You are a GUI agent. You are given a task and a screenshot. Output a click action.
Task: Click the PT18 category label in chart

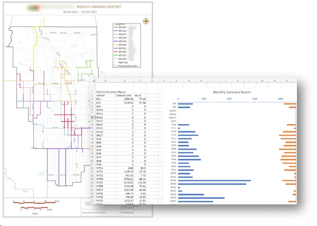(173, 125)
